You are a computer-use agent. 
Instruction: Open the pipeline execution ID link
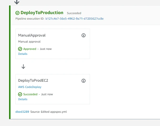(74, 19)
